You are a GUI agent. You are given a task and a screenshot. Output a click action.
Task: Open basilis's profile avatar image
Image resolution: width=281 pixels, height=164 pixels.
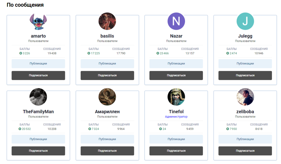click(107, 21)
